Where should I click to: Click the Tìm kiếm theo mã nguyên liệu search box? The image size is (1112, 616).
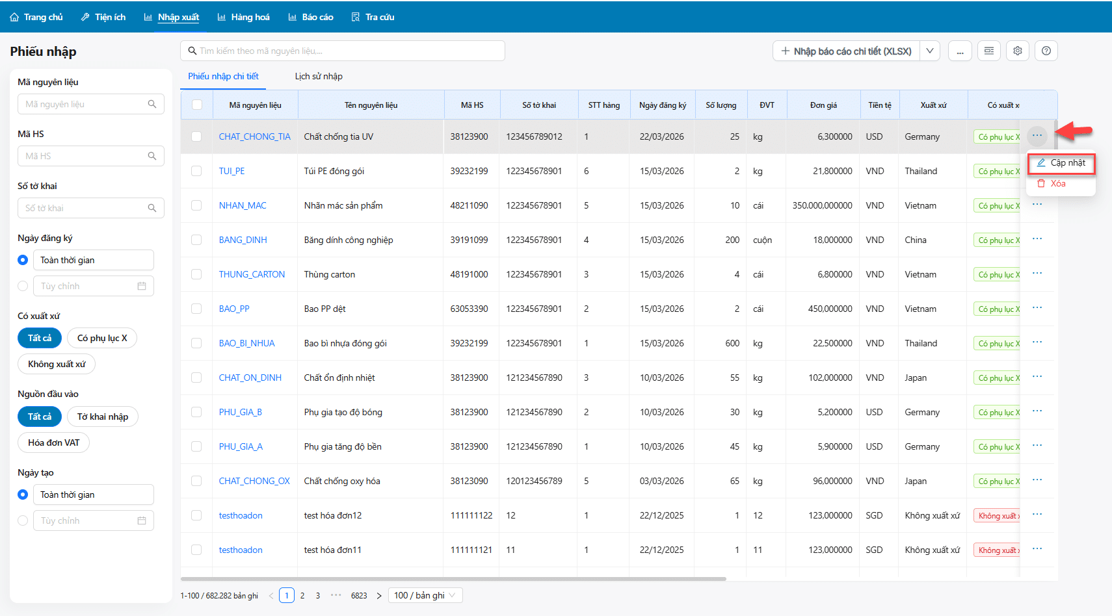(x=343, y=51)
